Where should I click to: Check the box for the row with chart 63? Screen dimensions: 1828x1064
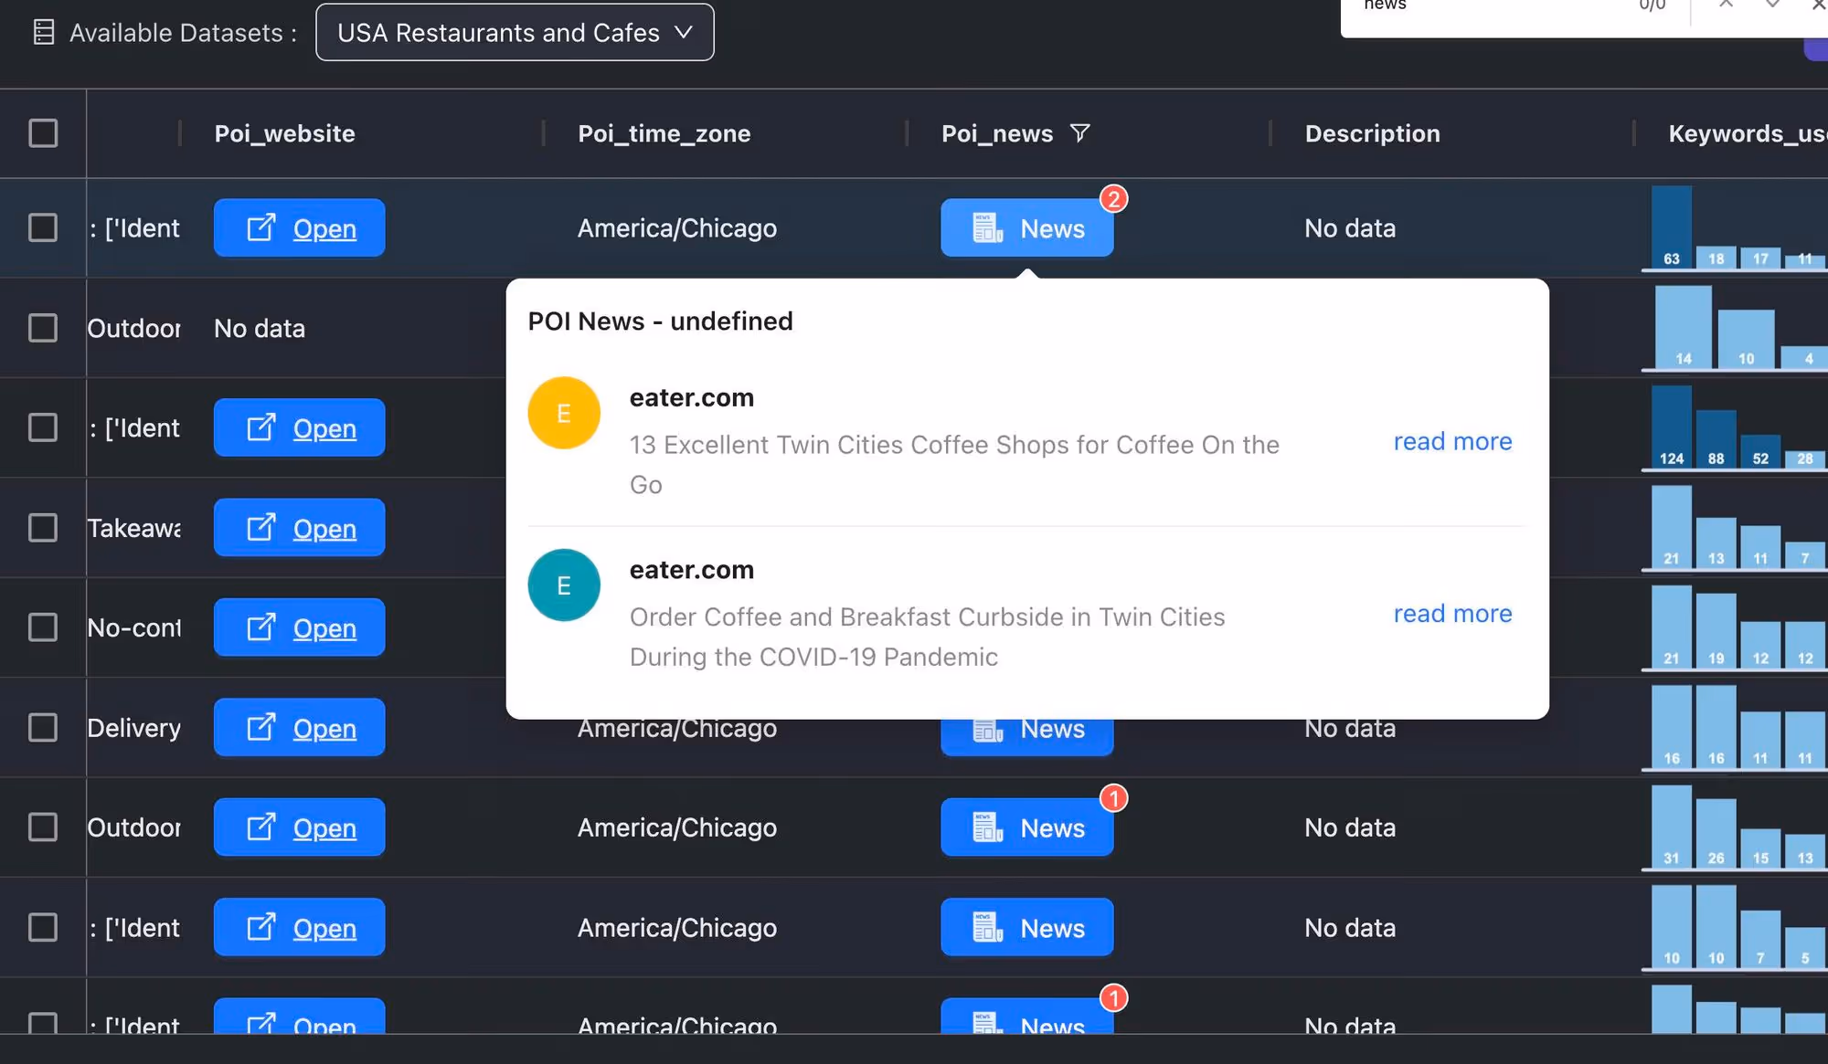[43, 227]
